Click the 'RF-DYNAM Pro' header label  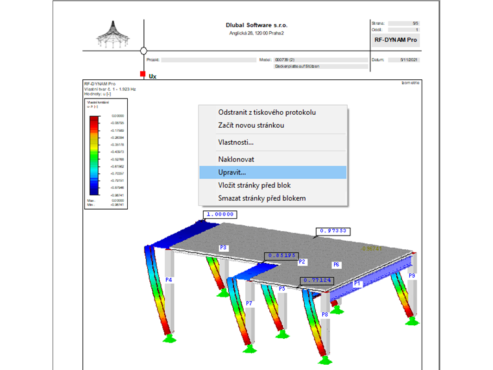click(x=396, y=40)
